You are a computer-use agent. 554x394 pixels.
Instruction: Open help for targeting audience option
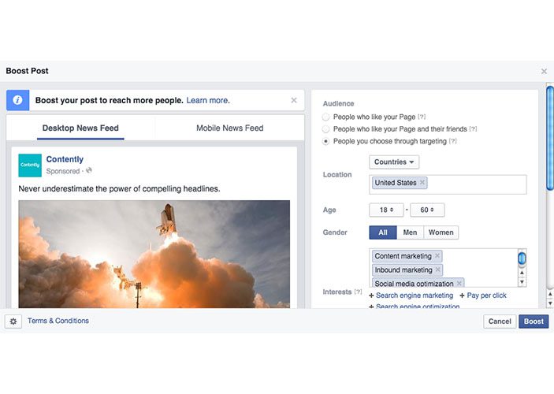(x=453, y=141)
